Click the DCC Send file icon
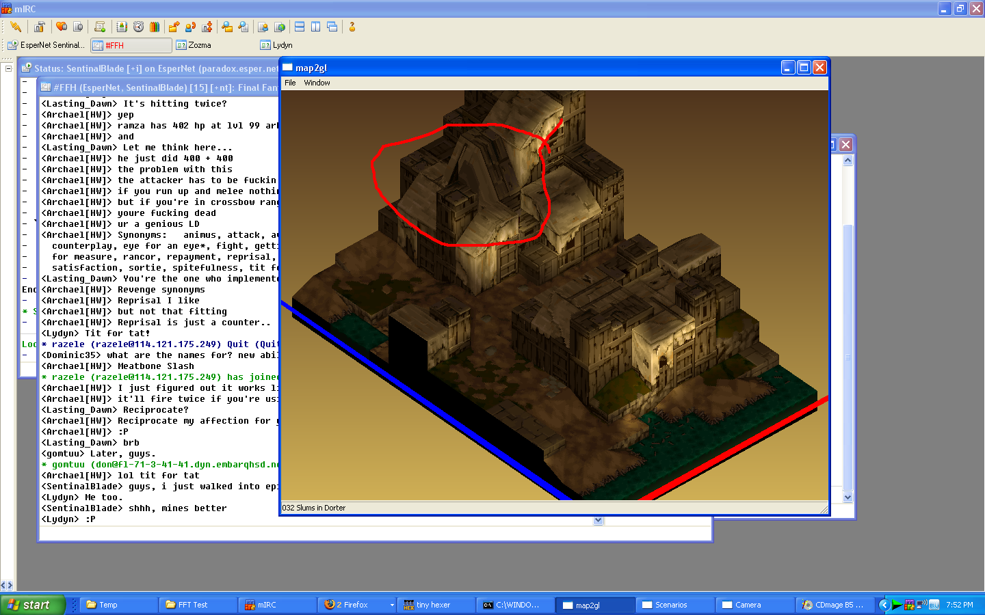 click(x=174, y=27)
